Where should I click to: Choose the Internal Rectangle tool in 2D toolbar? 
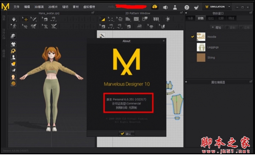pos(136,19)
